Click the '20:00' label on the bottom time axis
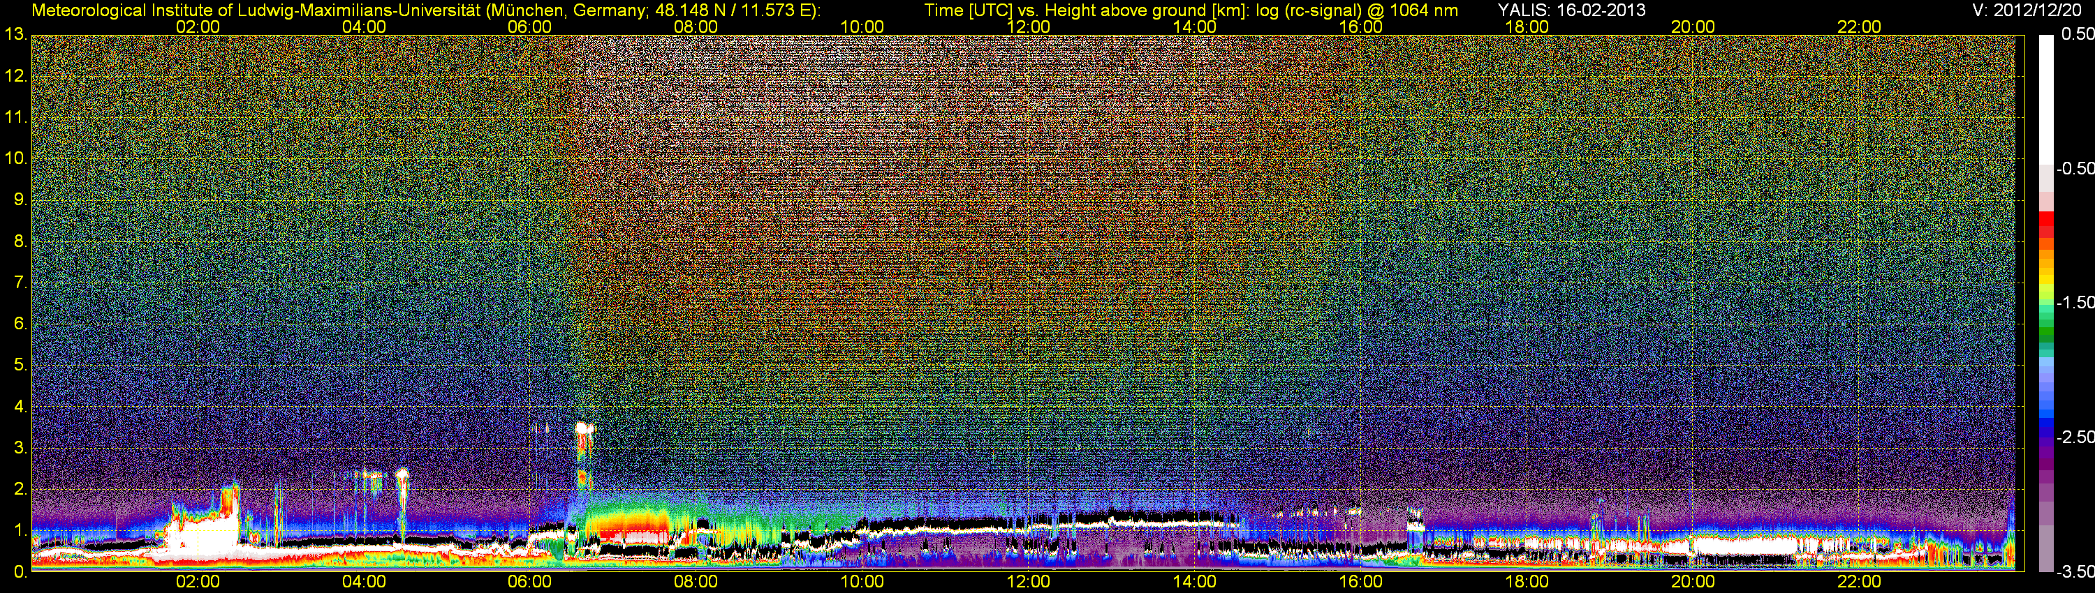The width and height of the screenshot is (2095, 593). click(1693, 582)
